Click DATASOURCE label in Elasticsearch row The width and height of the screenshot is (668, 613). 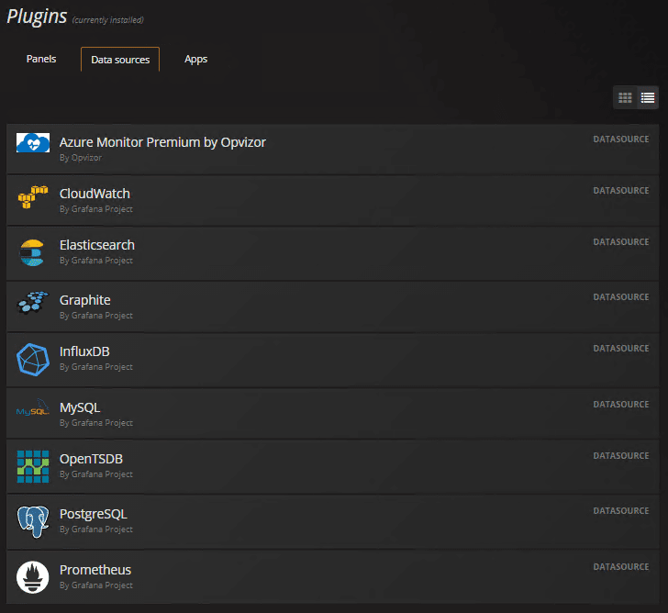pyautogui.click(x=621, y=242)
